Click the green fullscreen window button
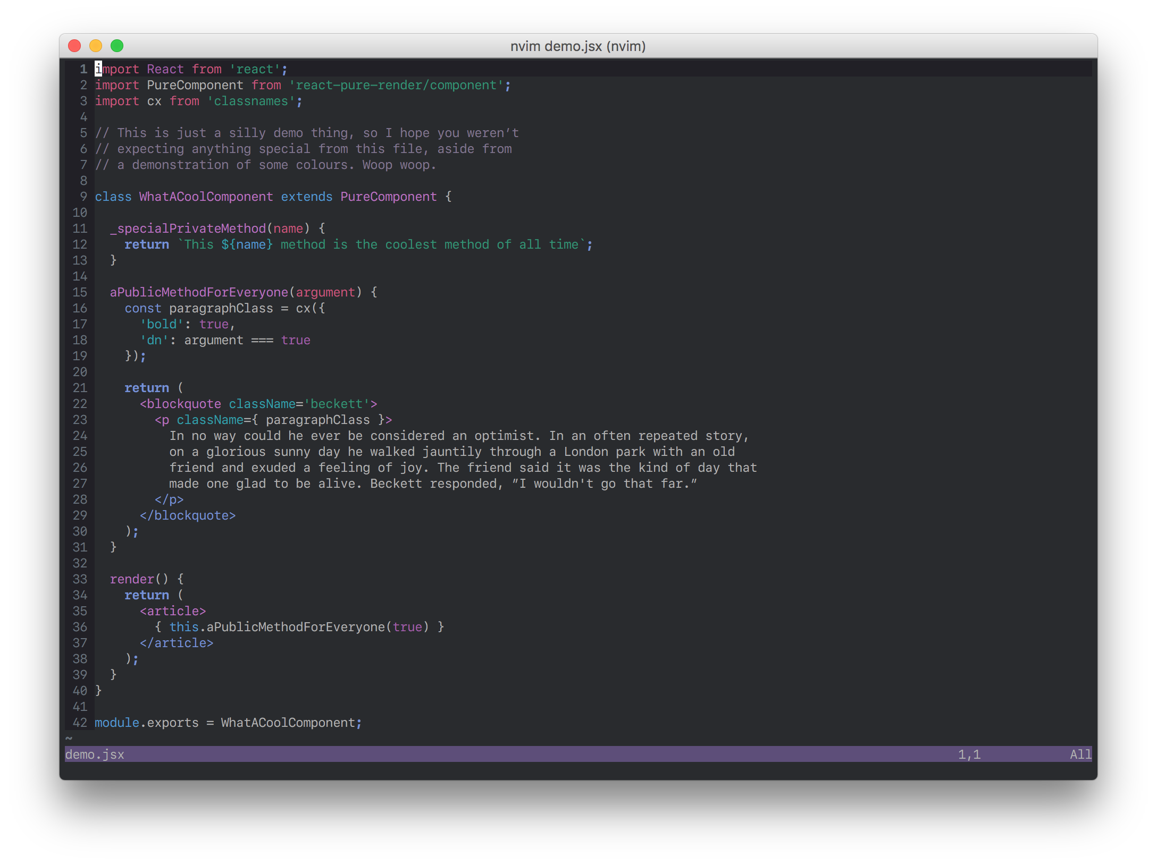1157x865 pixels. pyautogui.click(x=117, y=46)
